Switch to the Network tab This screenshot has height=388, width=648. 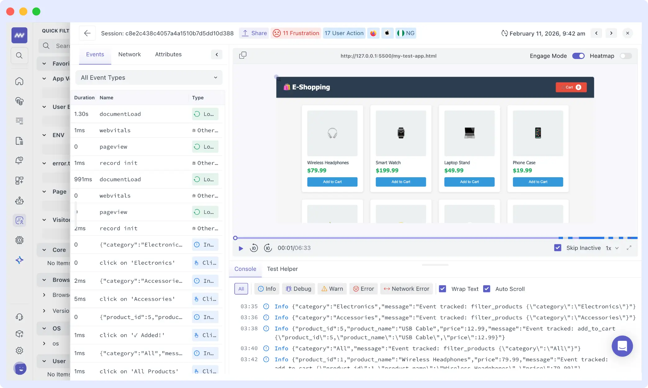coord(129,54)
